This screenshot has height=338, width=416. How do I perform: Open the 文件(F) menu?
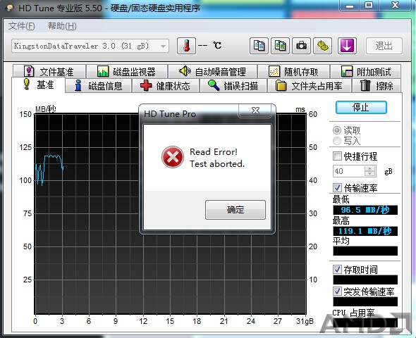[22, 26]
